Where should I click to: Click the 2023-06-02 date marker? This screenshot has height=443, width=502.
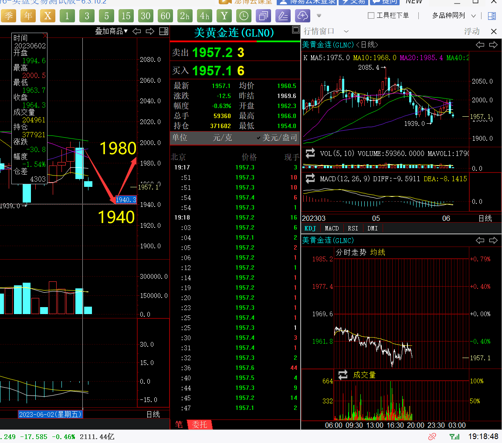pyautogui.click(x=50, y=414)
